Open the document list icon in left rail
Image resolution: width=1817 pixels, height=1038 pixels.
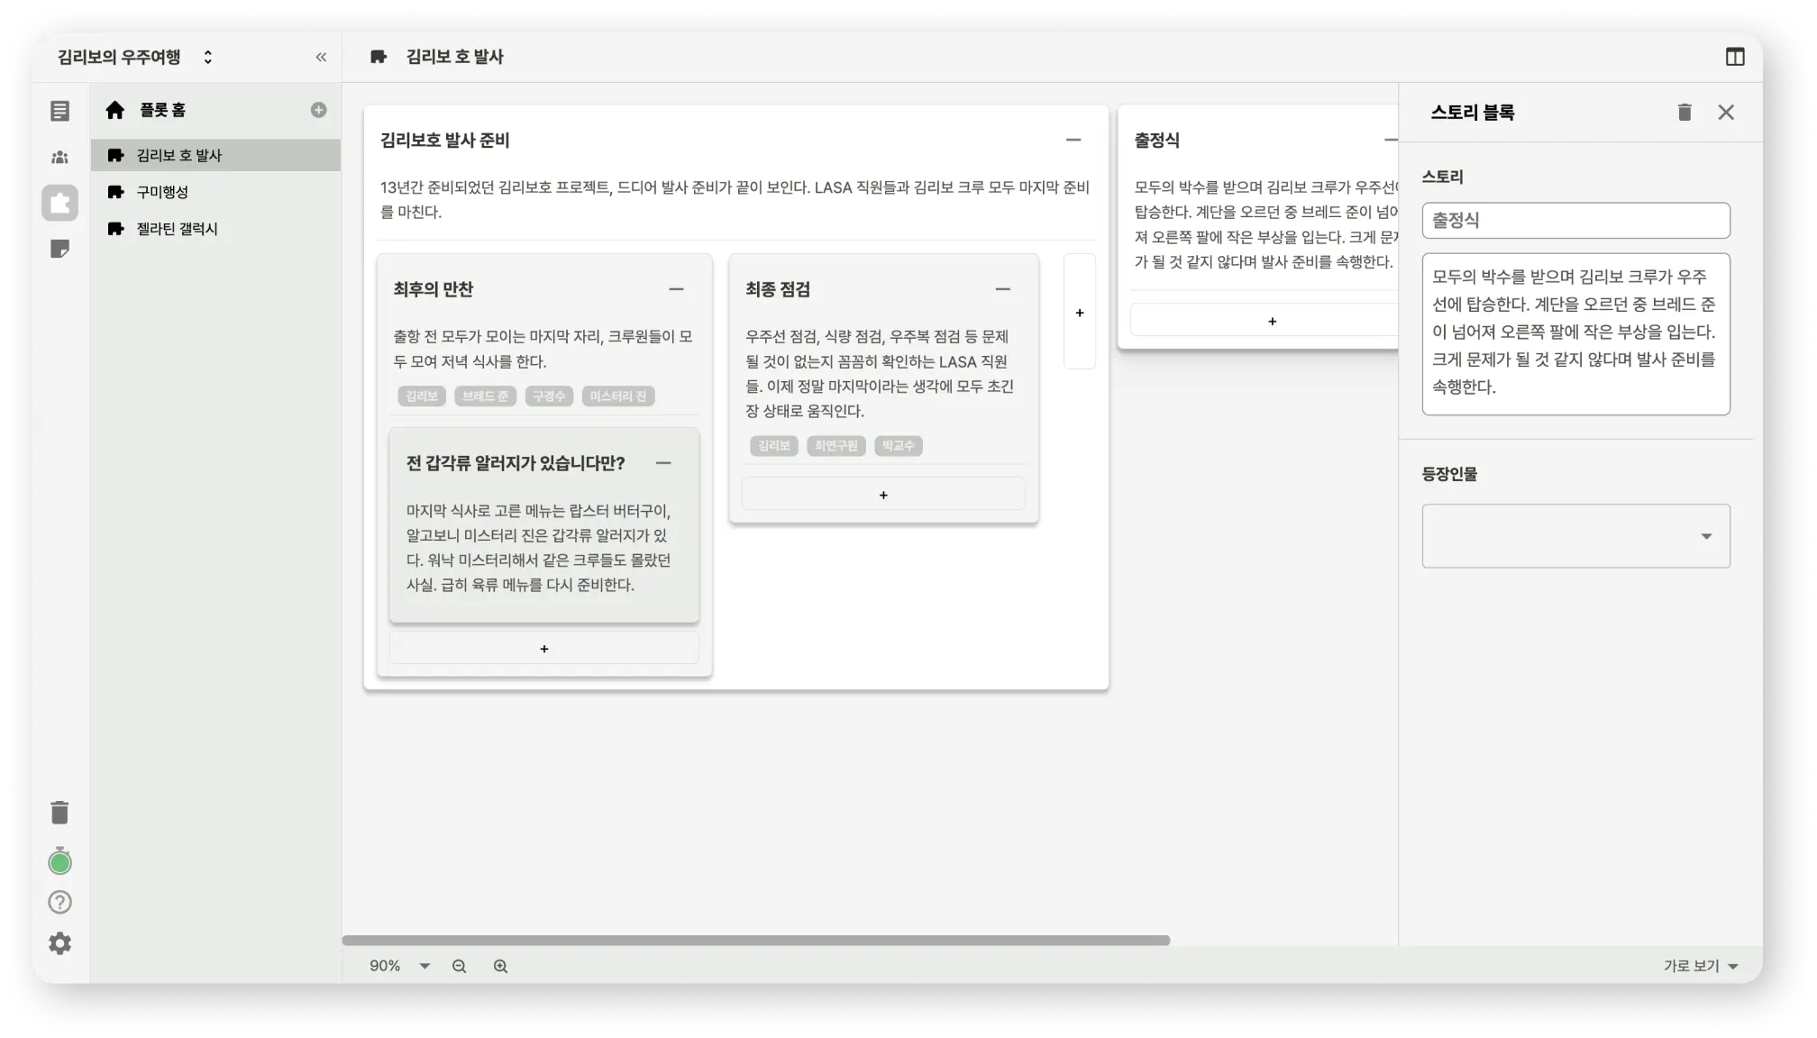pos(59,111)
